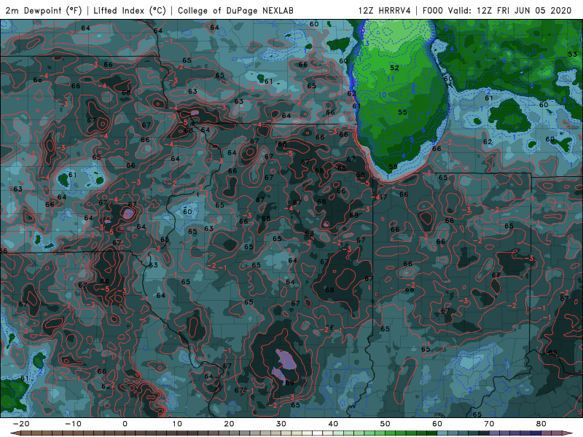Click the -10 label on the color scale
This screenshot has width=583, height=437.
pos(73,424)
